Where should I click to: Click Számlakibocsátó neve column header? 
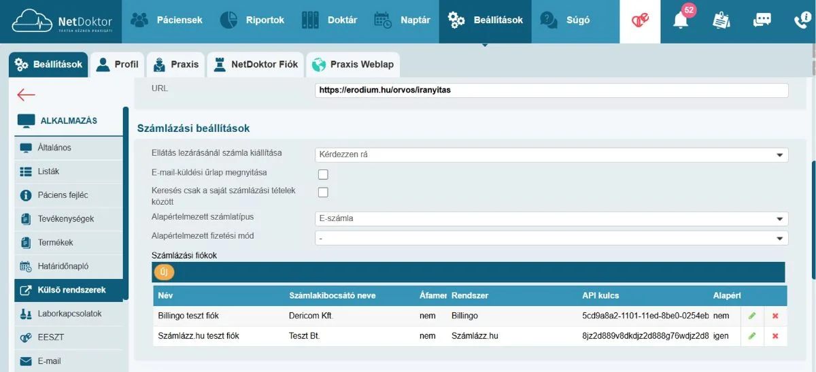point(350,296)
